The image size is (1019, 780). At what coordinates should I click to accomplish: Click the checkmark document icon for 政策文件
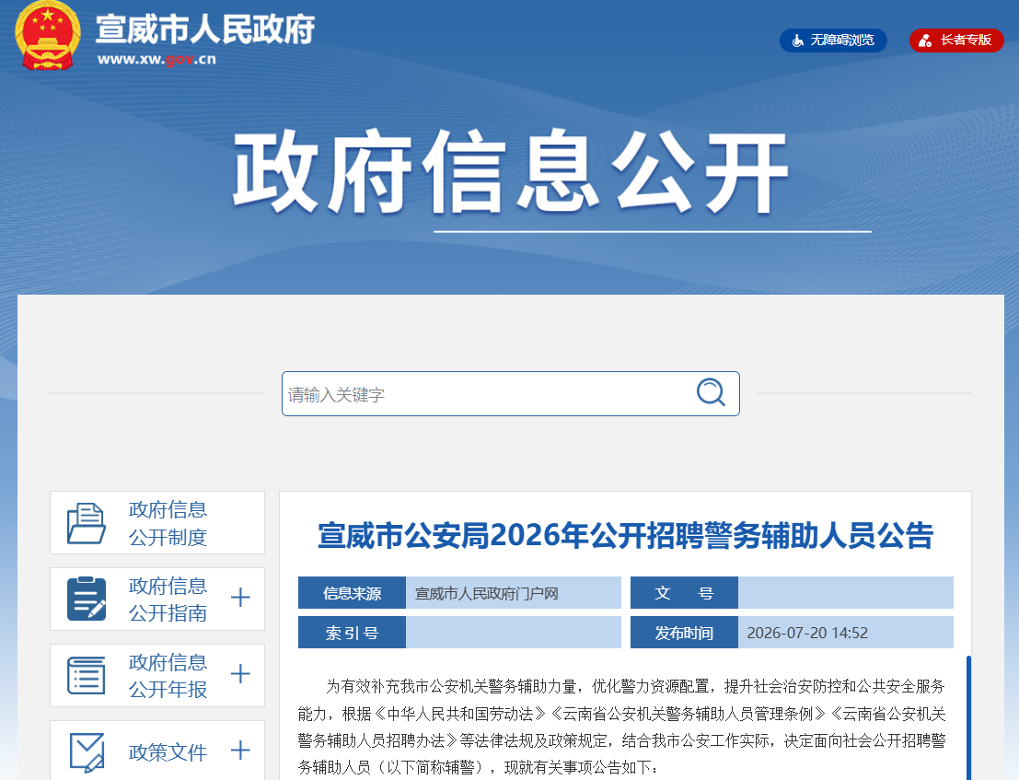(87, 752)
